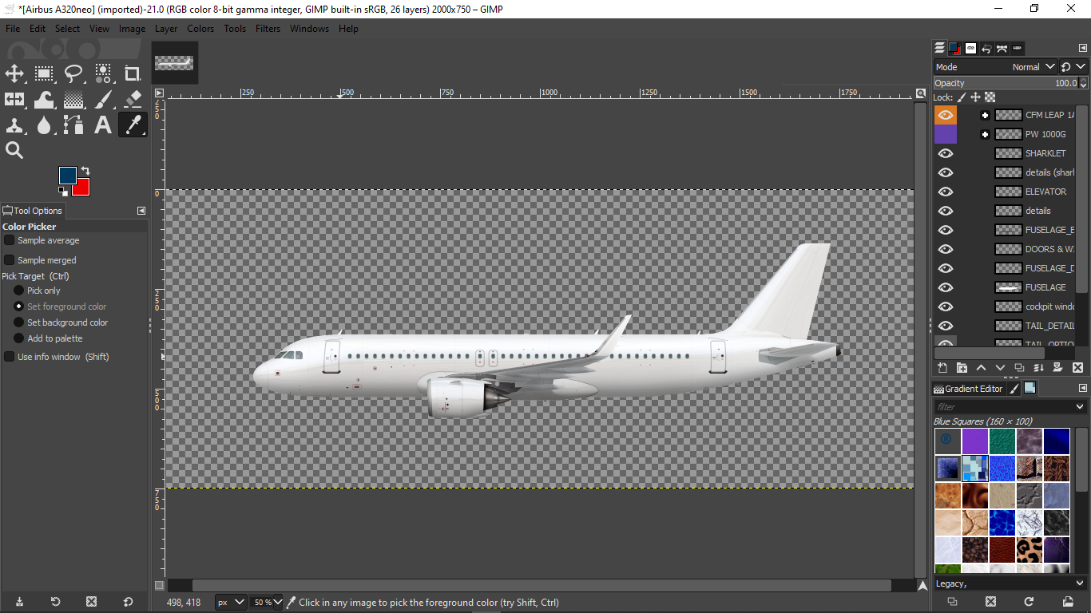Choose Set background color radio option

coord(19,322)
